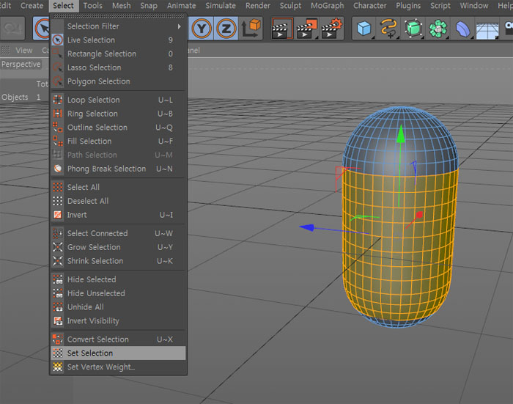Viewport: 513px width, 404px height.
Task: Click the Shrink Selection icon
Action: (x=58, y=261)
